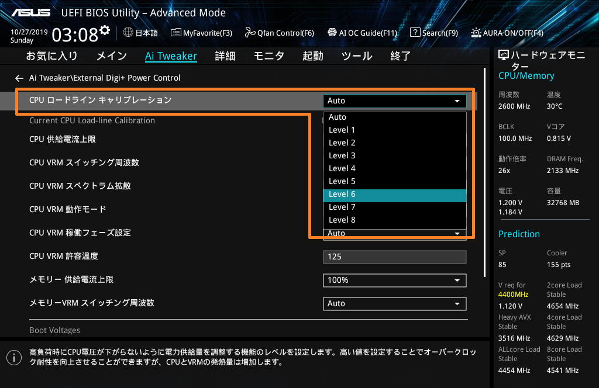The height and width of the screenshot is (388, 599).
Task: Click the Current CPU Load-line Calibration text
Action: [92, 120]
